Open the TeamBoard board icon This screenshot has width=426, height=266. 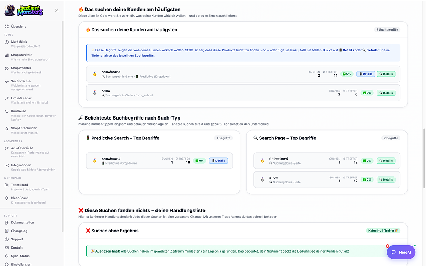click(7, 185)
